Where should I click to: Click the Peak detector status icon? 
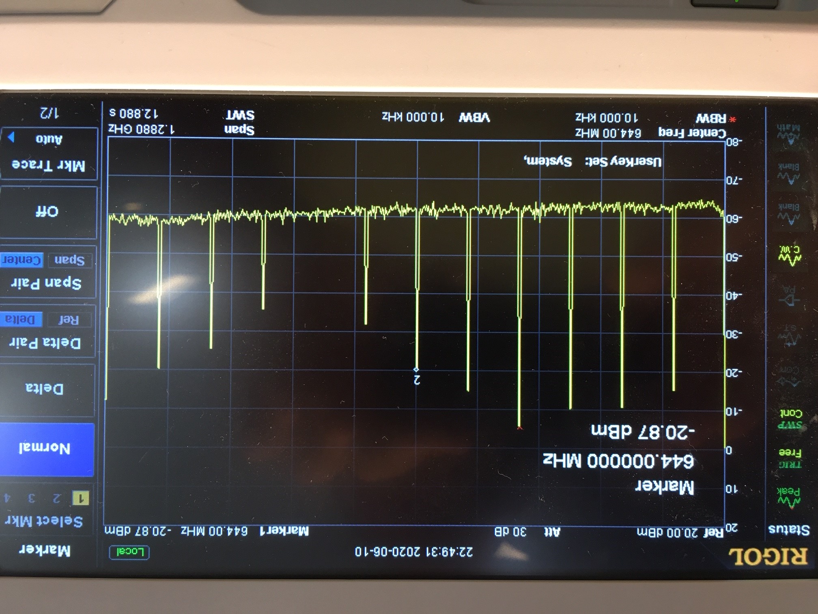pos(789,497)
